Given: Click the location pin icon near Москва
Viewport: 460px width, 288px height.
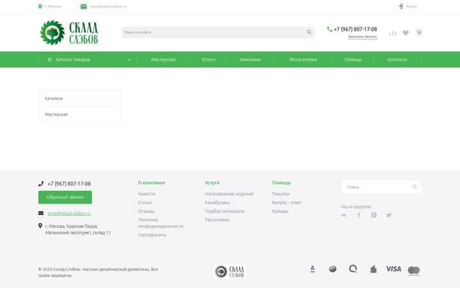Looking at the screenshot, I should pyautogui.click(x=40, y=6).
